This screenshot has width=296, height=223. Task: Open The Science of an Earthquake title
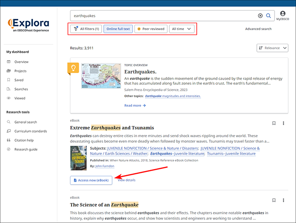pyautogui.click(x=104, y=205)
